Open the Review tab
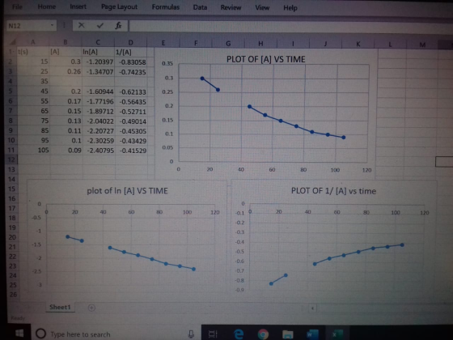This screenshot has width=453, height=340. (231, 7)
